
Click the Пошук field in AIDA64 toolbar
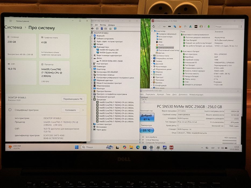pos(226,27)
